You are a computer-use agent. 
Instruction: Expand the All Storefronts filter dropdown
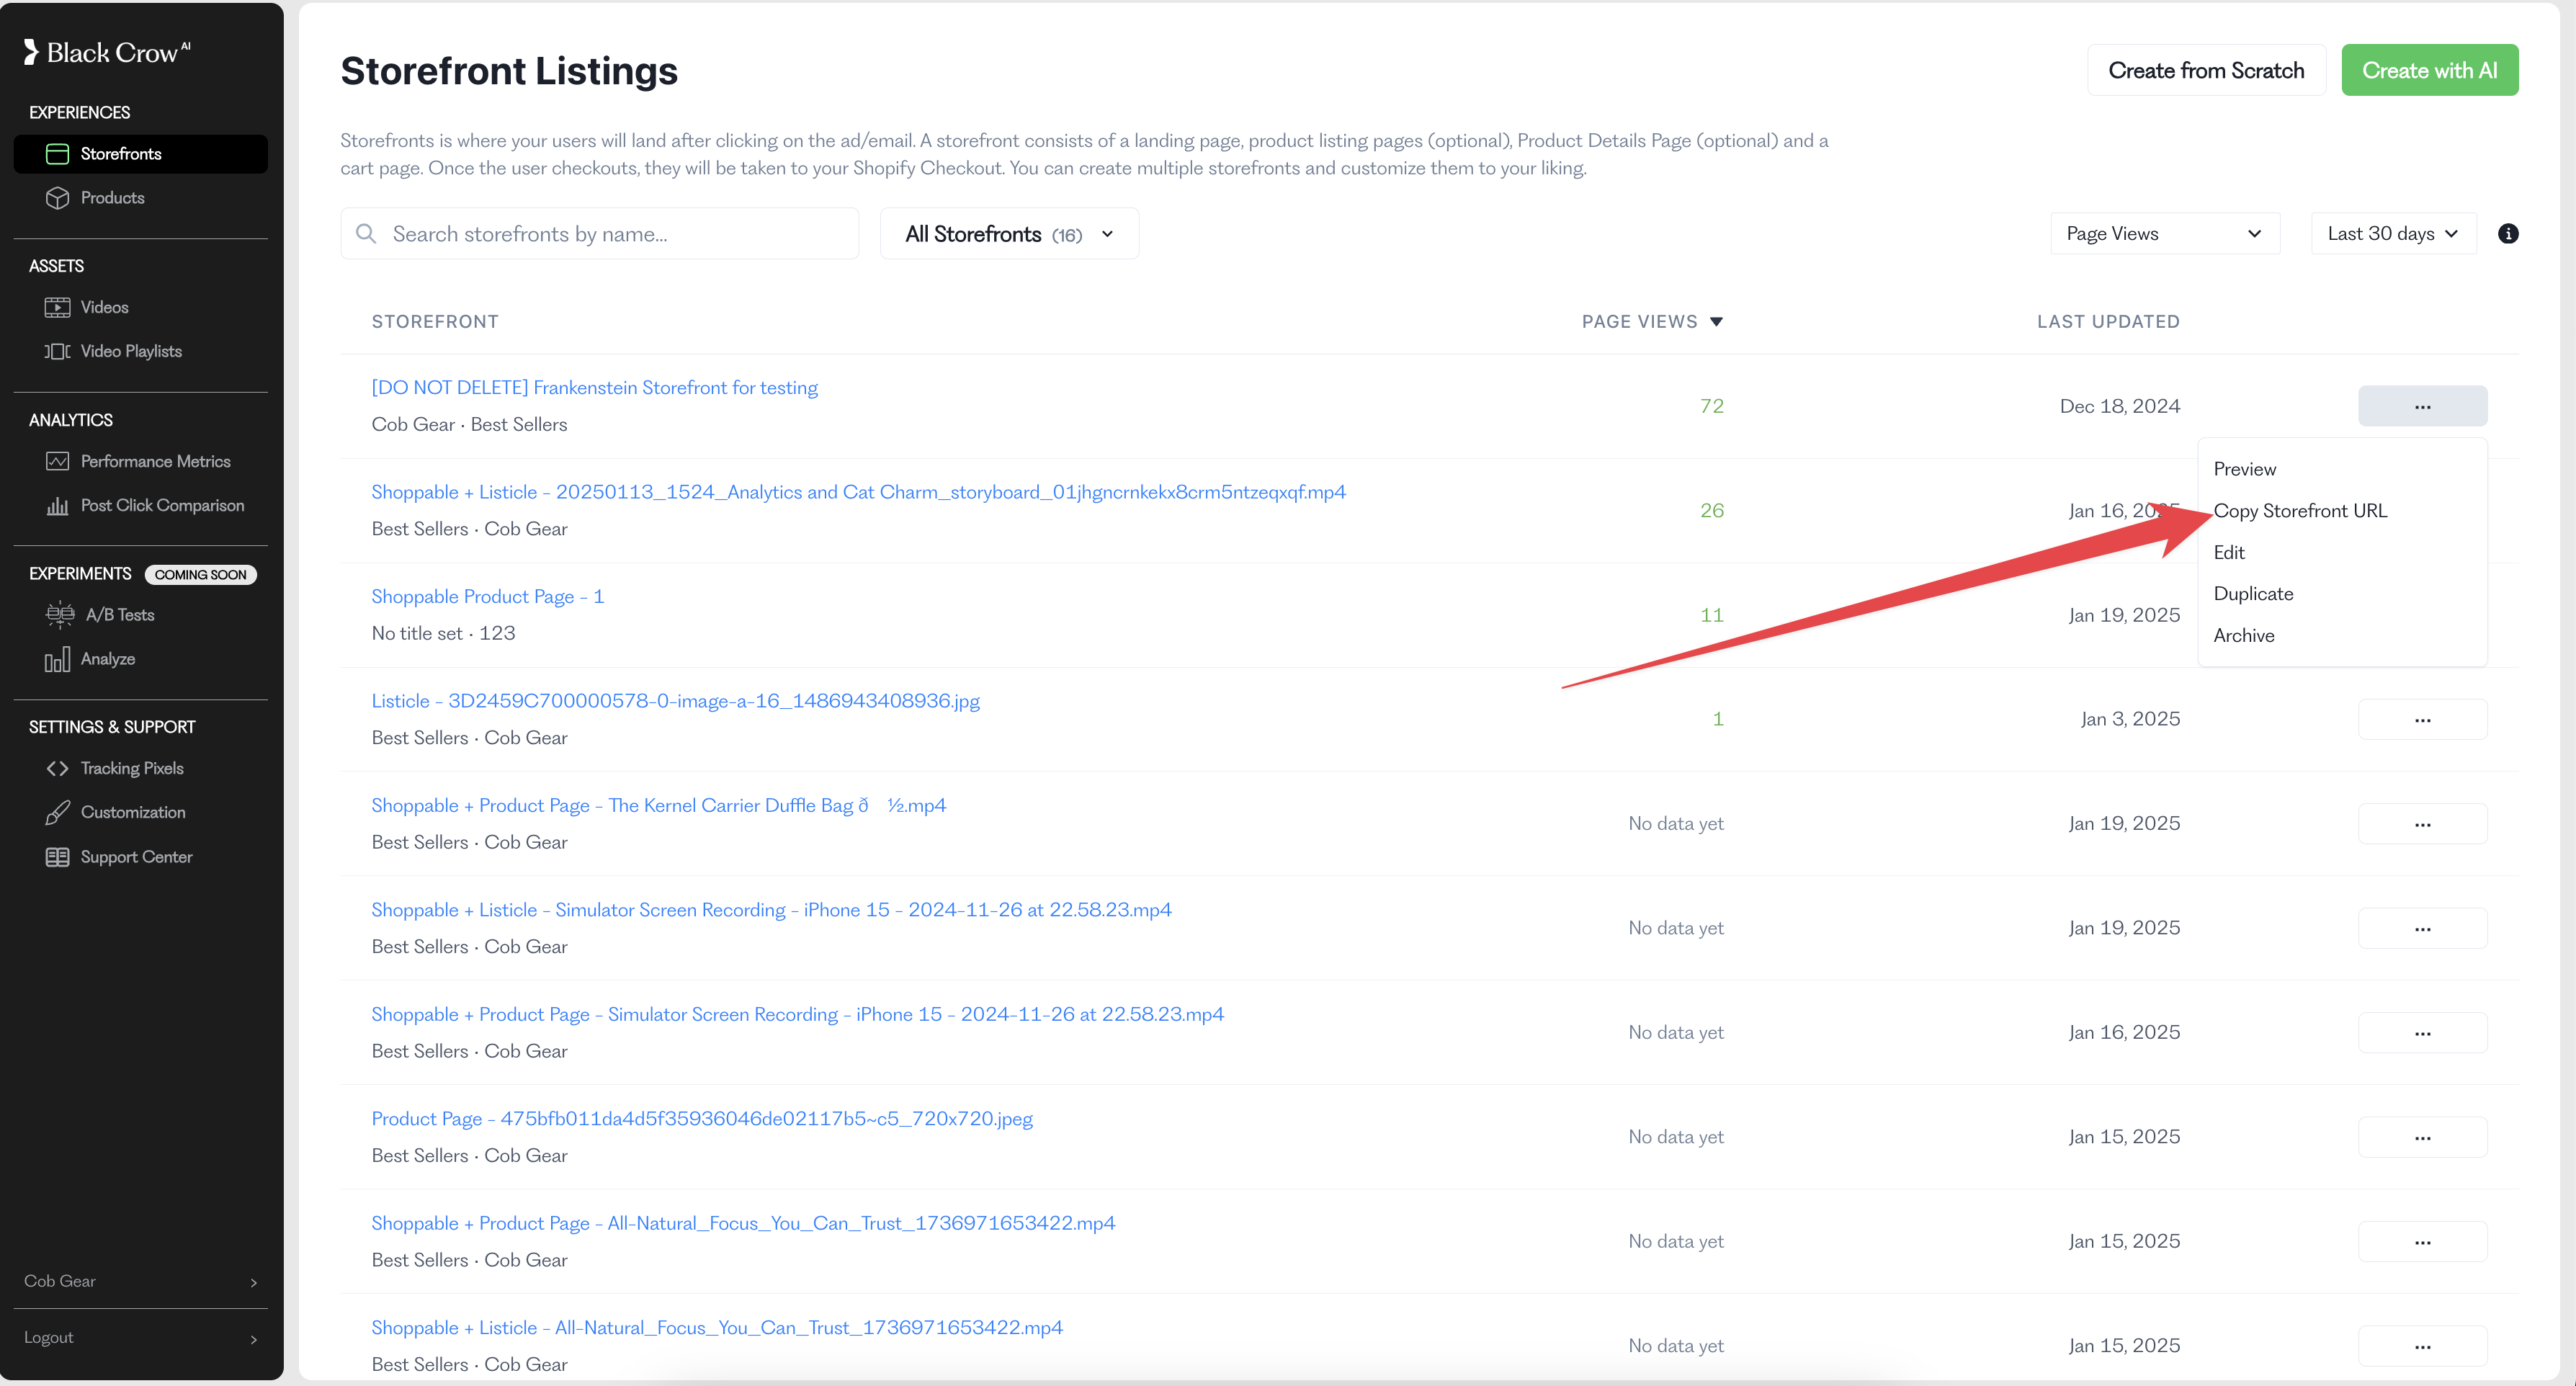(1008, 234)
